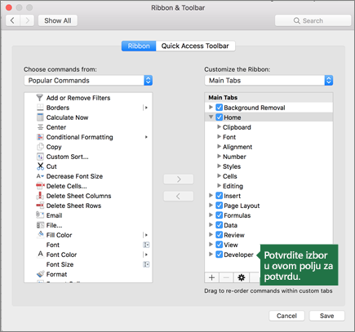Collapse the Home tab disclosure triangle

pos(211,117)
